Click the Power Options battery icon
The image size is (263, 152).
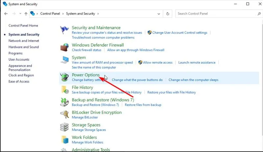(64, 77)
